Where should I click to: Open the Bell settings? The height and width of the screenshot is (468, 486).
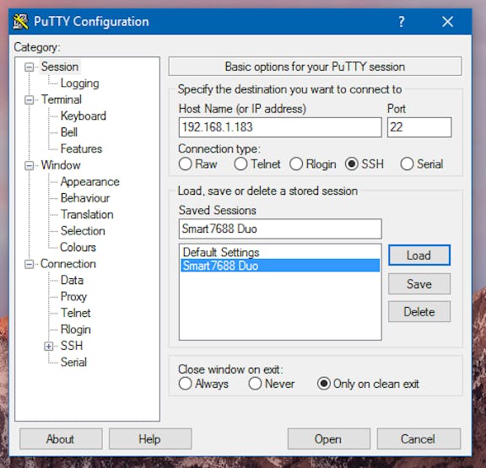pyautogui.click(x=69, y=132)
